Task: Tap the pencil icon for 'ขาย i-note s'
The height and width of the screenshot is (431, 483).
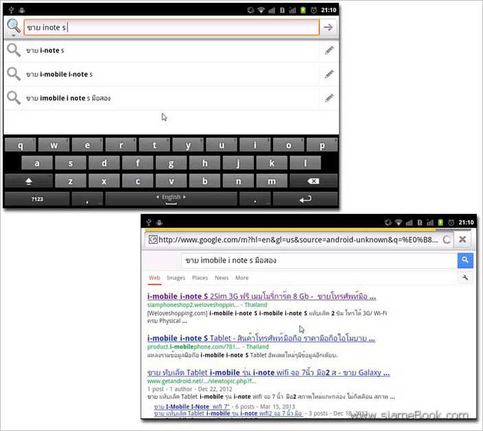Action: [329, 51]
